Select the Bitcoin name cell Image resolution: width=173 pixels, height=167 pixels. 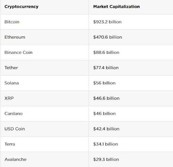12,22
